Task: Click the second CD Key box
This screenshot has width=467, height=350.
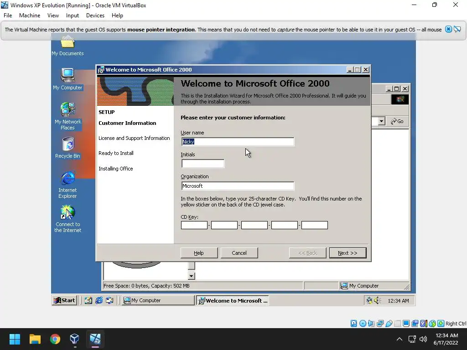Action: click(x=224, y=225)
